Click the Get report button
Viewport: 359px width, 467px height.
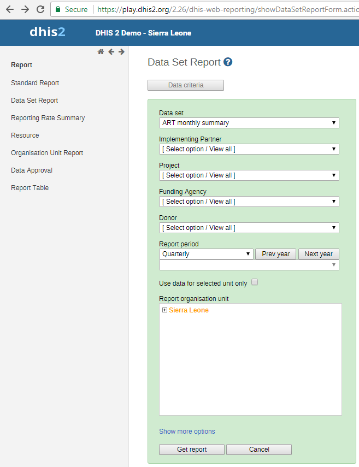click(192, 450)
